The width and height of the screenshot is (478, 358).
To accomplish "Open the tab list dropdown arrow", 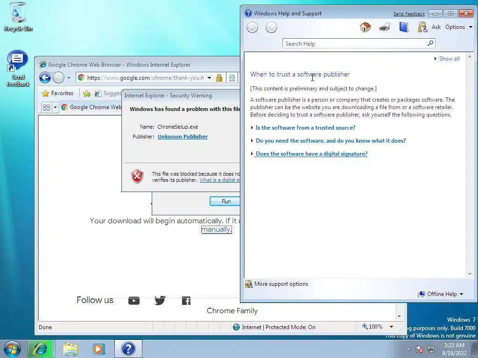I will pos(55,108).
